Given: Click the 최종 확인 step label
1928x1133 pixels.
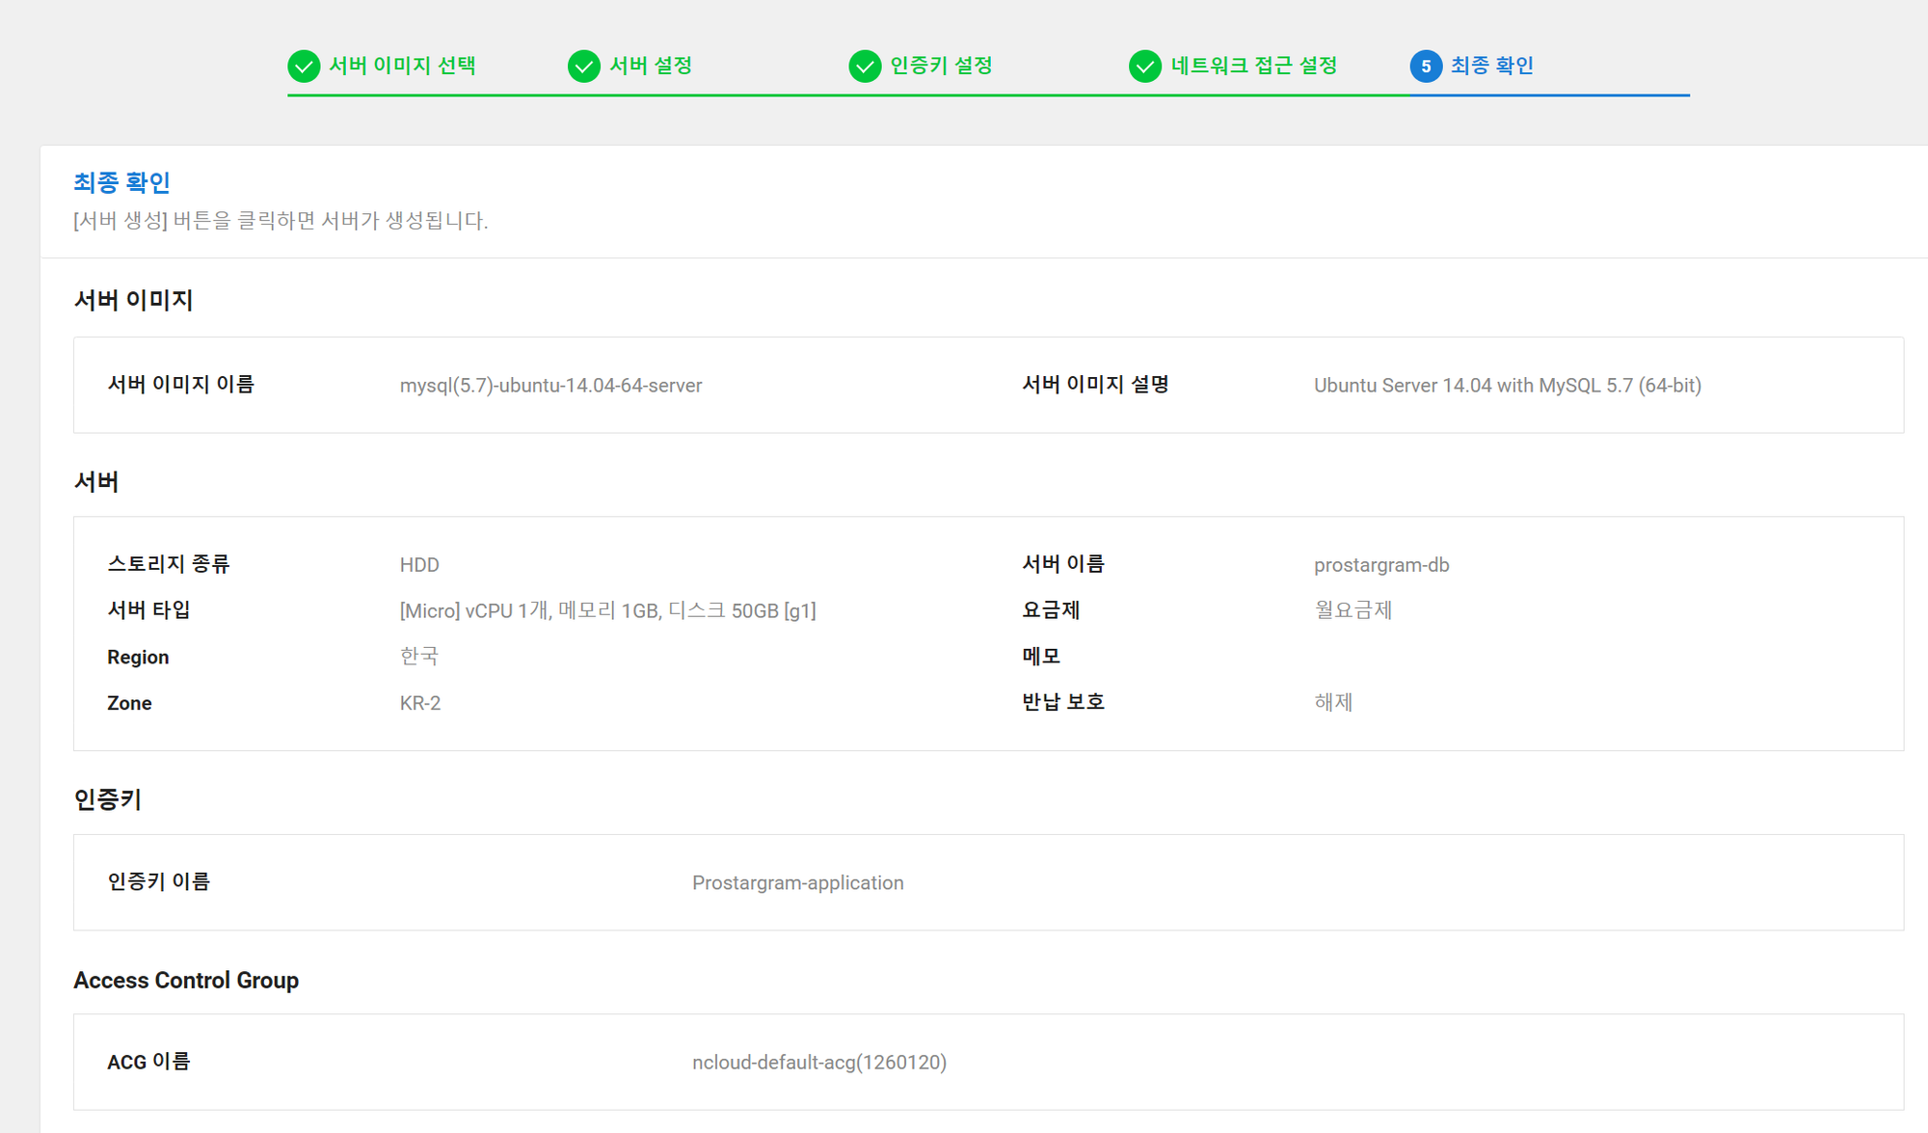Looking at the screenshot, I should click(1491, 66).
